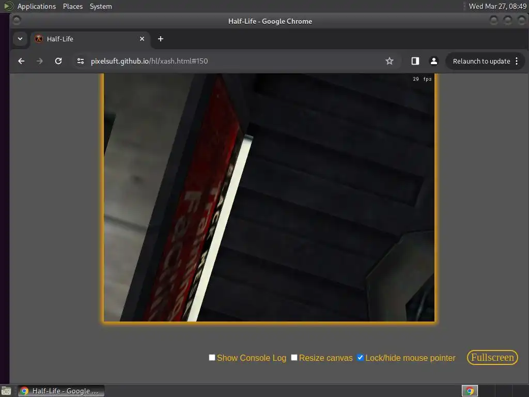529x397 pixels.
Task: Expand the tab search dropdown
Action: (x=20, y=39)
